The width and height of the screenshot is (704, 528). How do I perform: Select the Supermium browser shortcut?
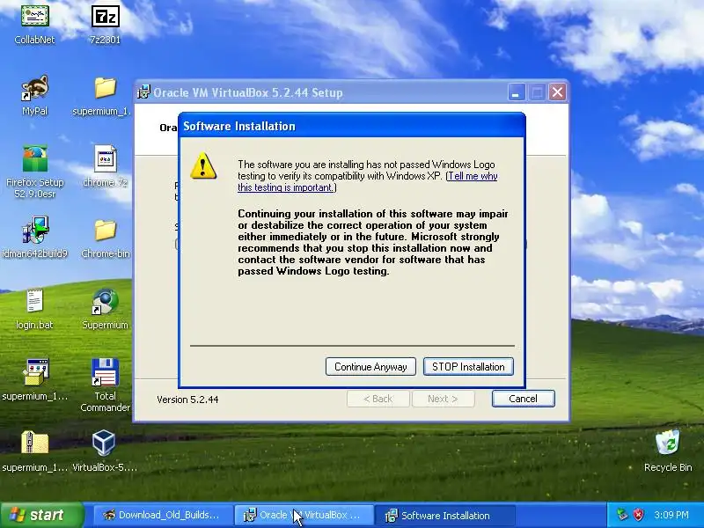click(105, 301)
